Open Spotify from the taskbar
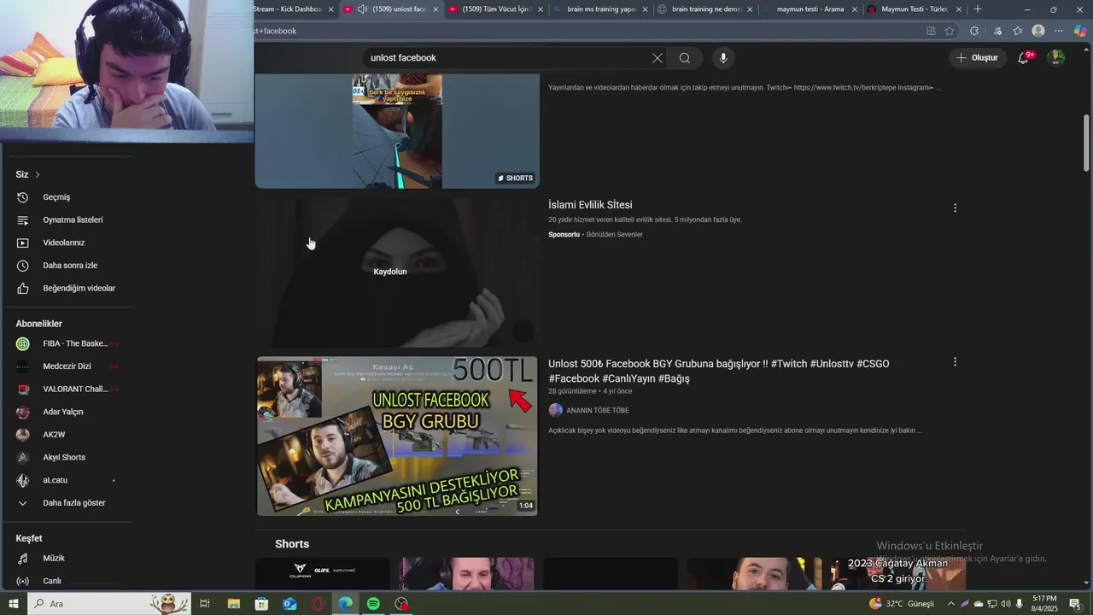Image resolution: width=1093 pixels, height=615 pixels. (373, 604)
